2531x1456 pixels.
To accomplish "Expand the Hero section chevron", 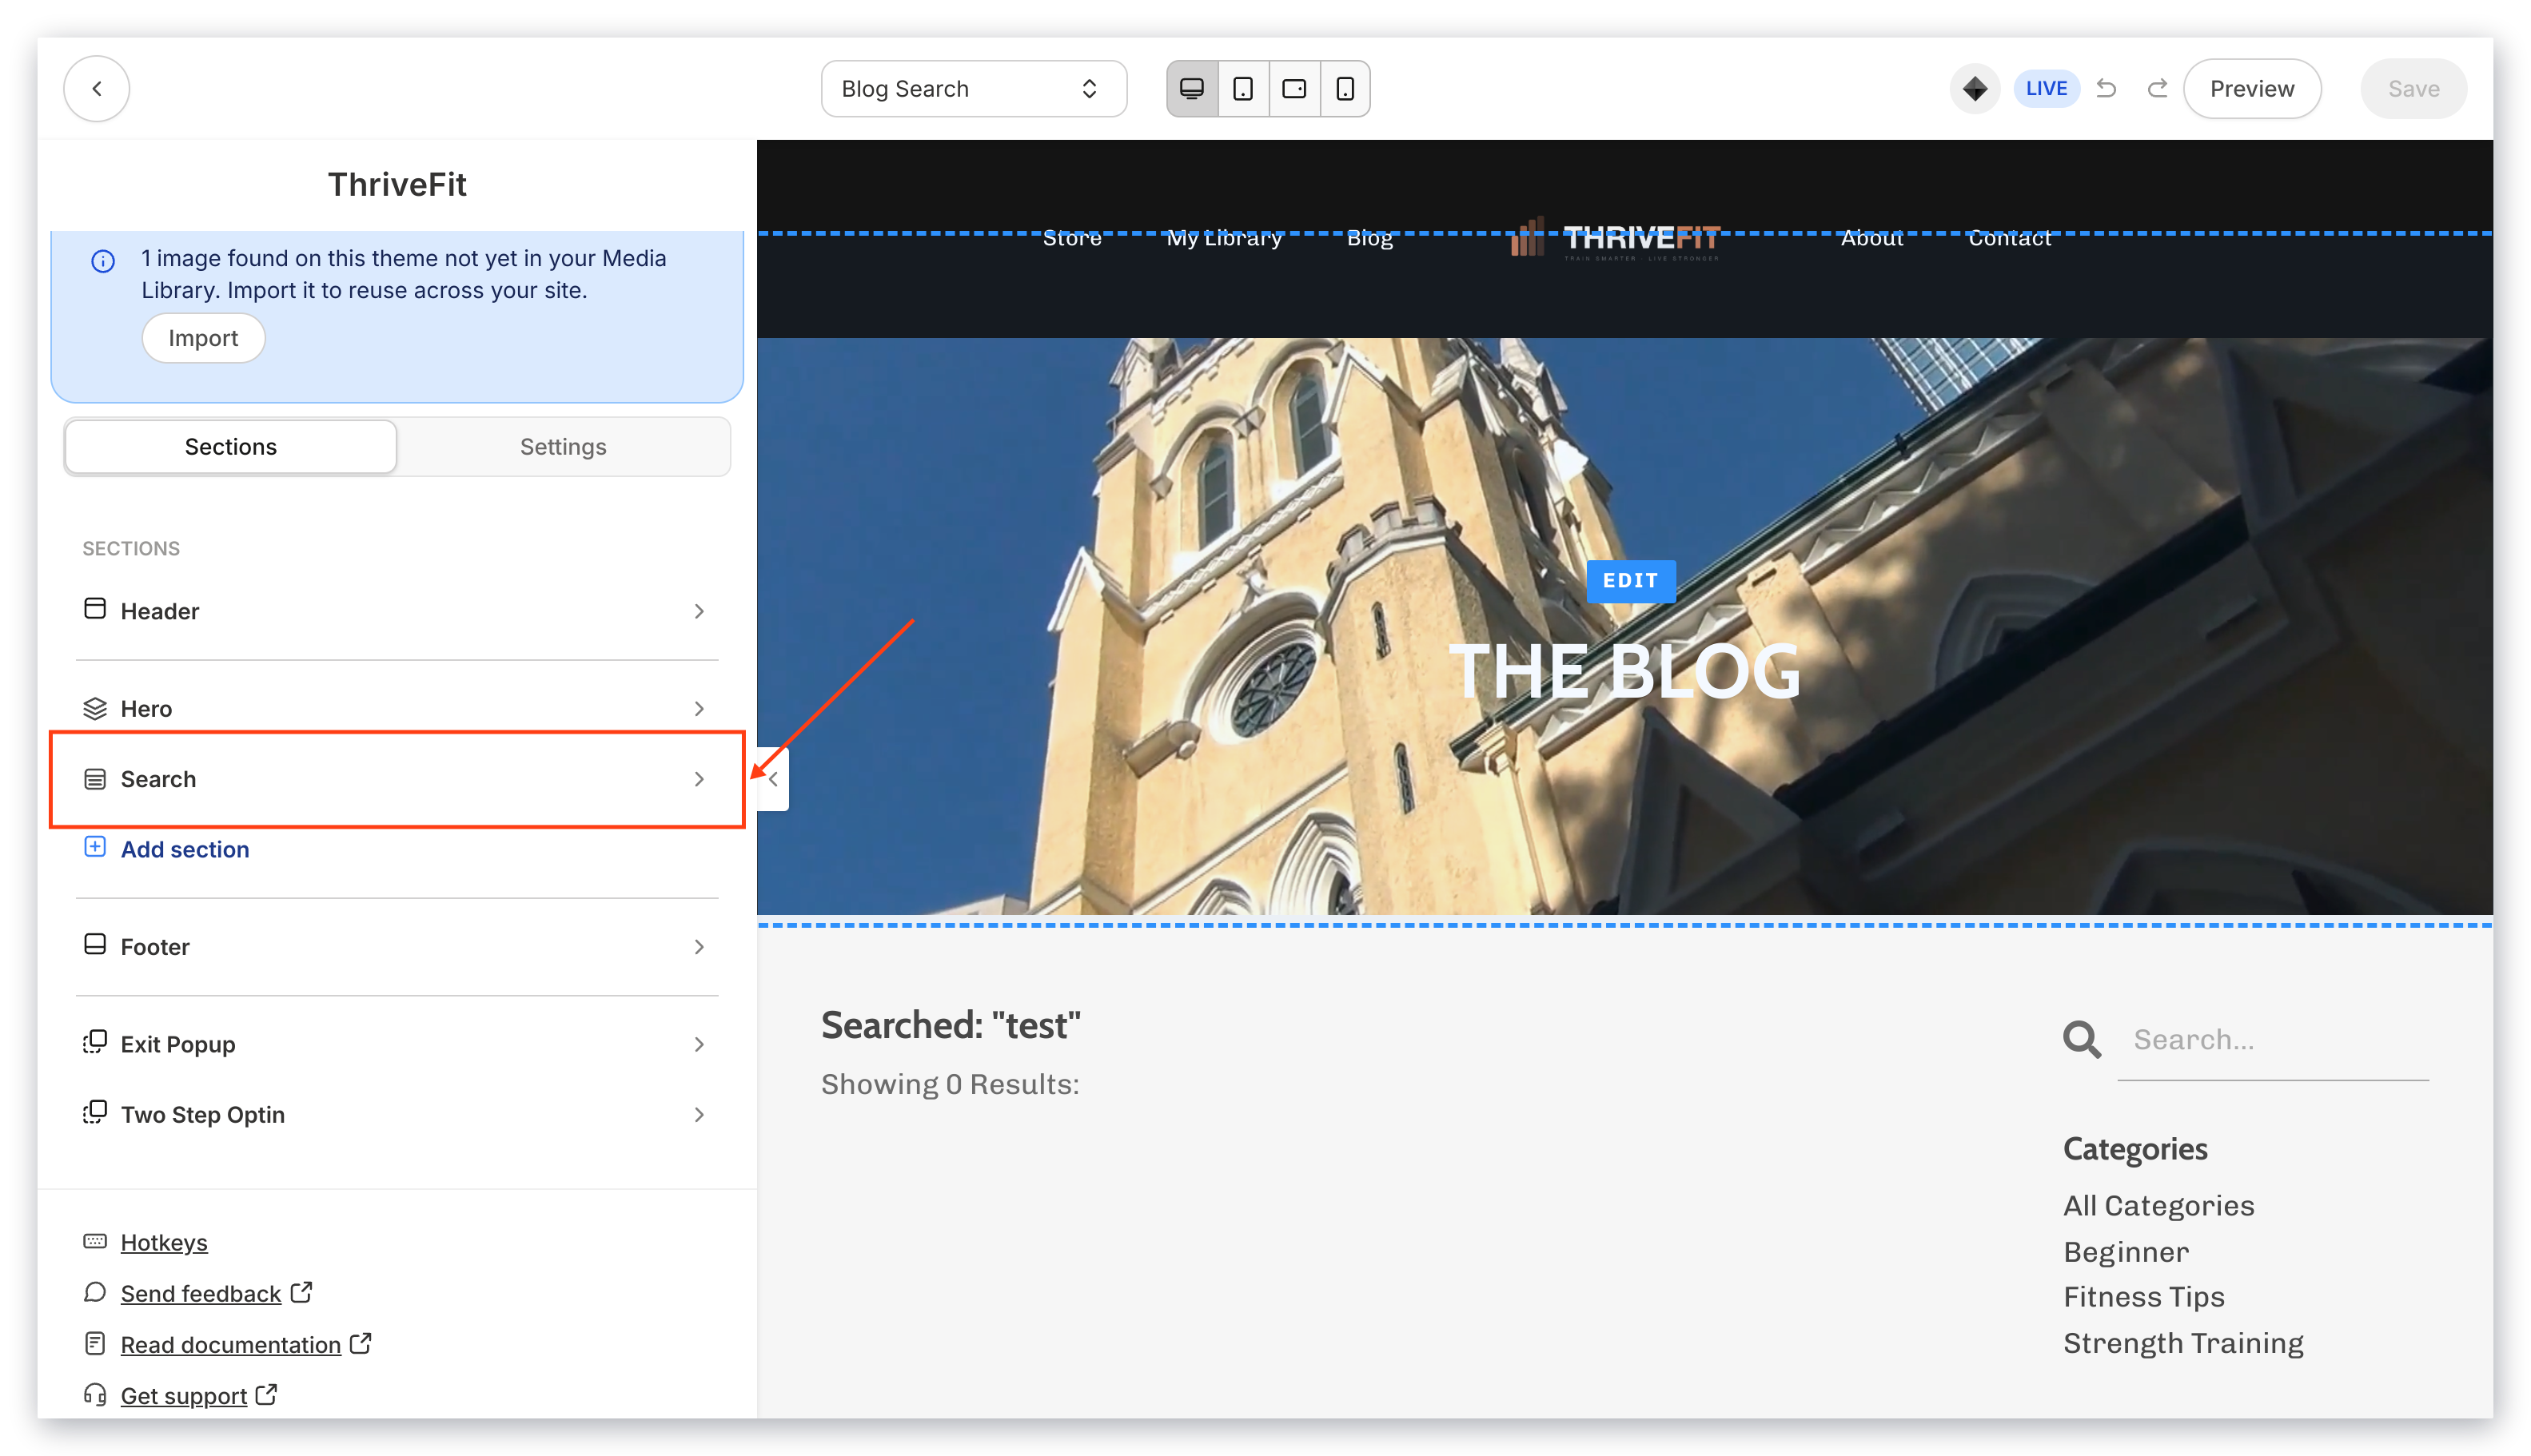I will [700, 708].
